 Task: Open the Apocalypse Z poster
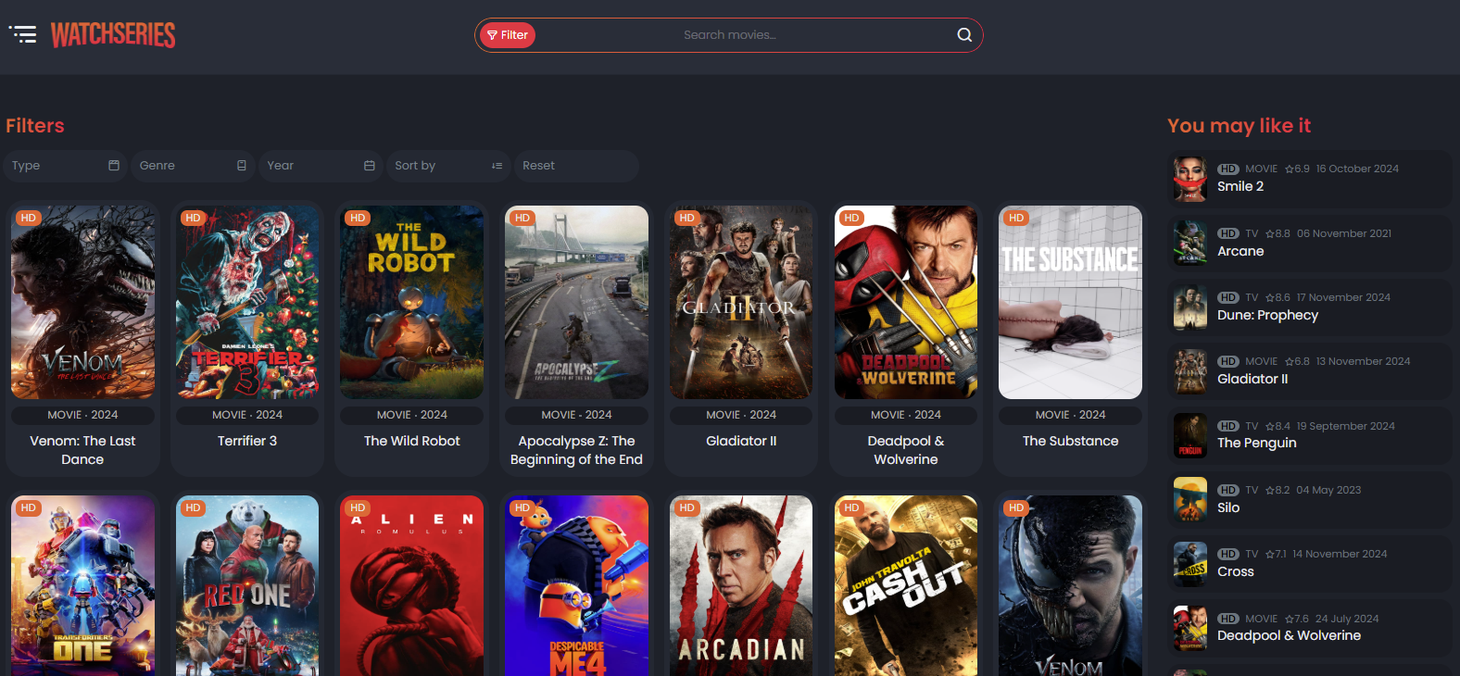pyautogui.click(x=576, y=303)
